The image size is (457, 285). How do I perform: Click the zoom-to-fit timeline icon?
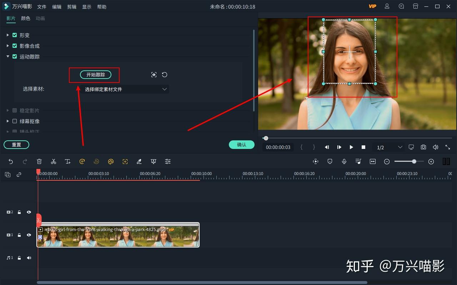pyautogui.click(x=373, y=161)
